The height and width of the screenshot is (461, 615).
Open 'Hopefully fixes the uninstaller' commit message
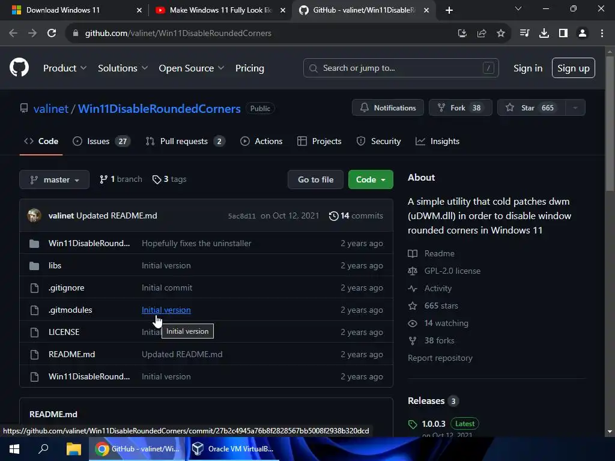(x=196, y=244)
